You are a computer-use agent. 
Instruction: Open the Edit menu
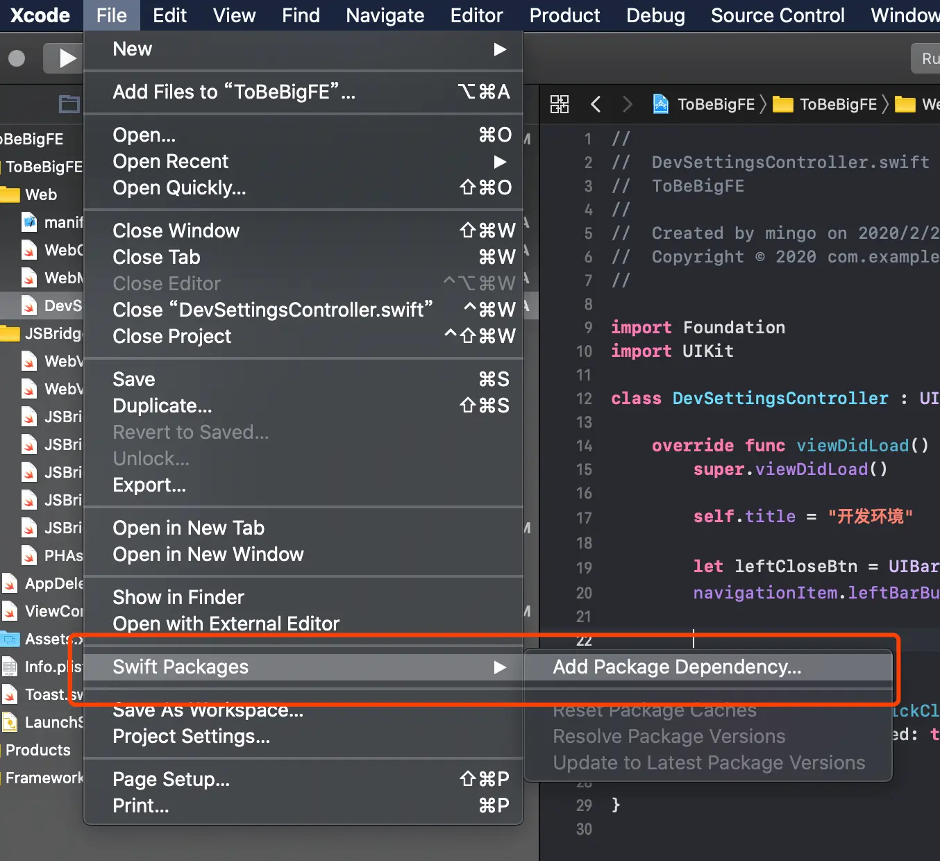click(x=170, y=15)
